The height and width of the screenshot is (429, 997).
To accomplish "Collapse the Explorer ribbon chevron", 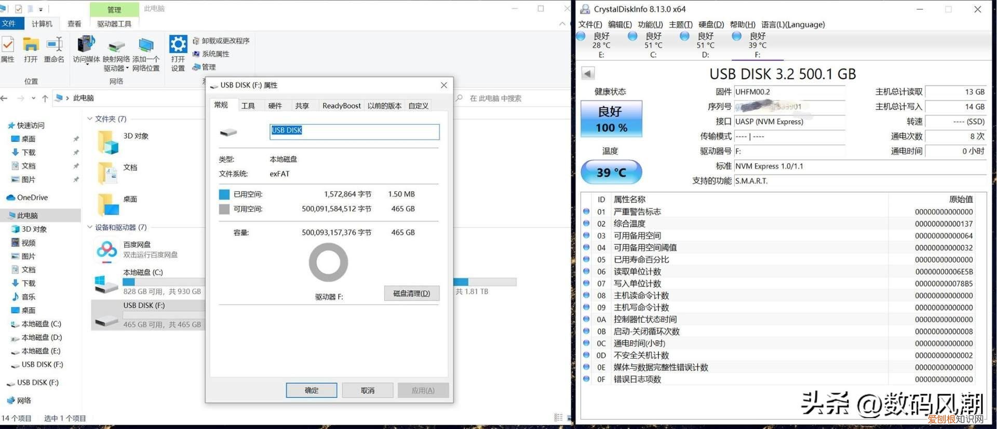I will (562, 24).
